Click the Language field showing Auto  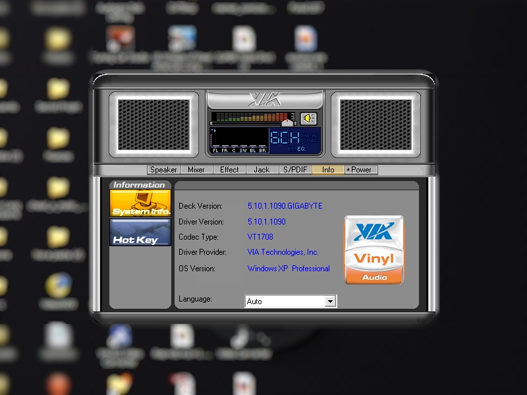click(x=291, y=302)
